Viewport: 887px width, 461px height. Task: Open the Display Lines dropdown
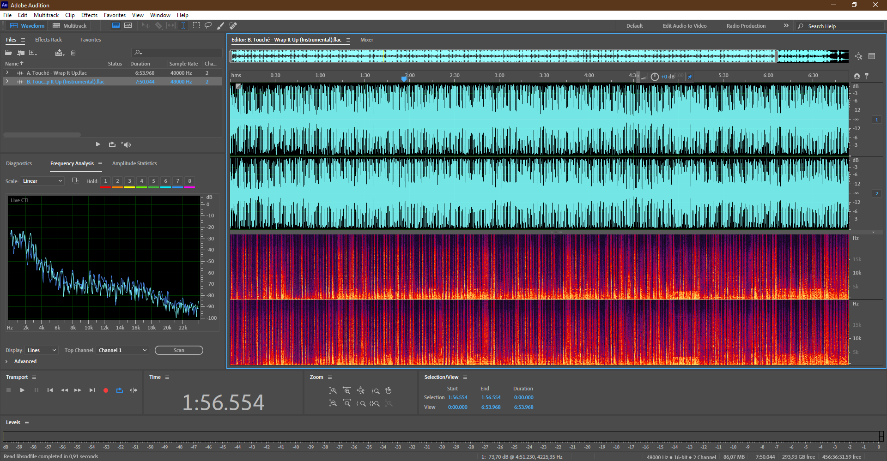41,350
